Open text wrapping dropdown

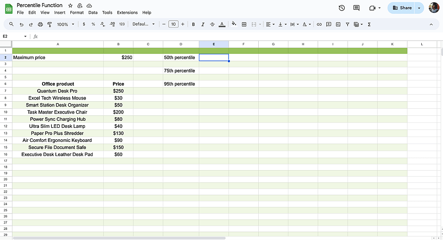point(295,25)
